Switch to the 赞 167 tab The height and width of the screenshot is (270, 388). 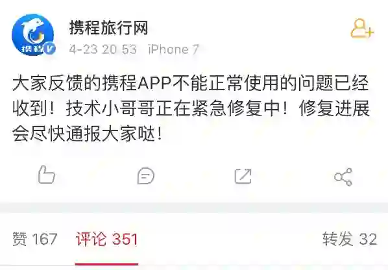(x=35, y=239)
